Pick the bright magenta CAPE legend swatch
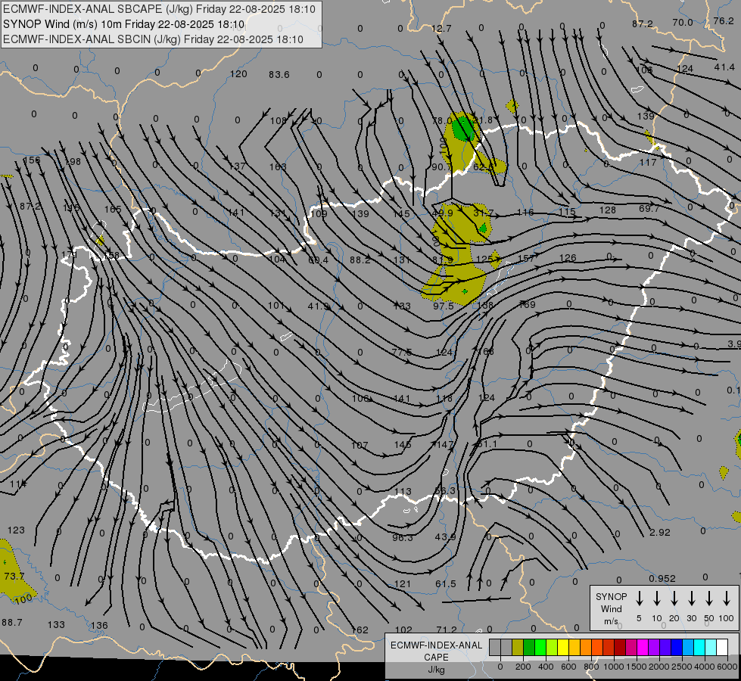 pyautogui.click(x=643, y=648)
